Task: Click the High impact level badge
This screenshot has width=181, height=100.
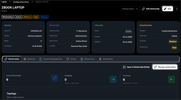Action: pyautogui.click(x=174, y=48)
